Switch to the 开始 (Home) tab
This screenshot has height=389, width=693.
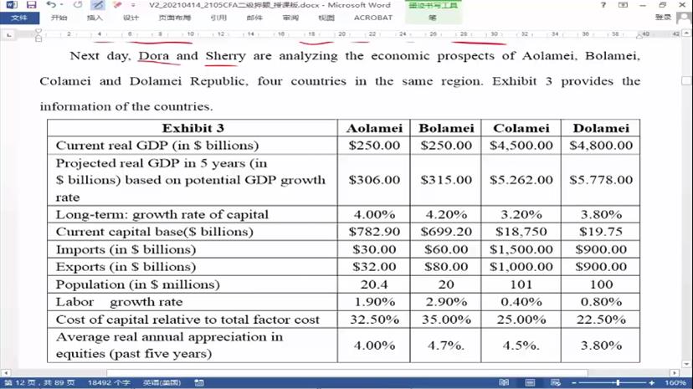[59, 18]
